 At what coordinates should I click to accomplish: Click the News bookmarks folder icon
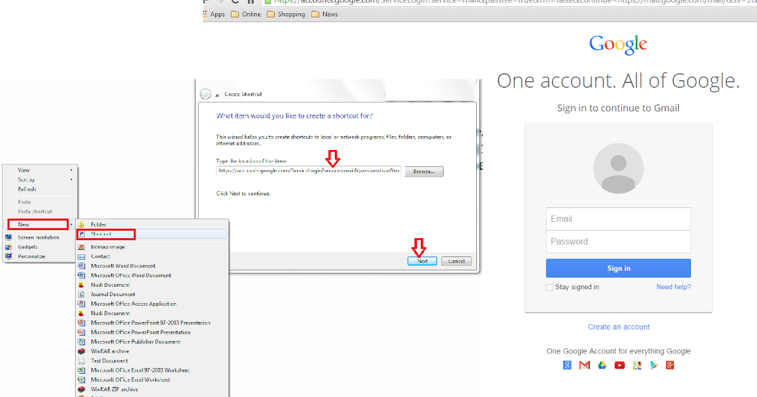[315, 14]
